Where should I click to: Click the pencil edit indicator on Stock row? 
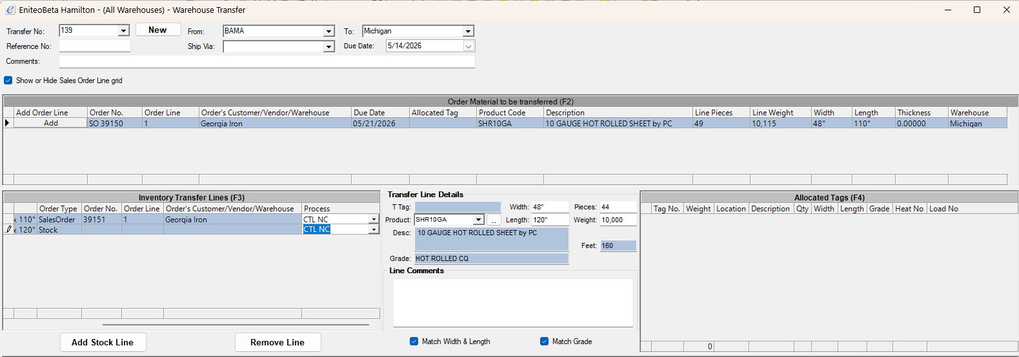8,229
